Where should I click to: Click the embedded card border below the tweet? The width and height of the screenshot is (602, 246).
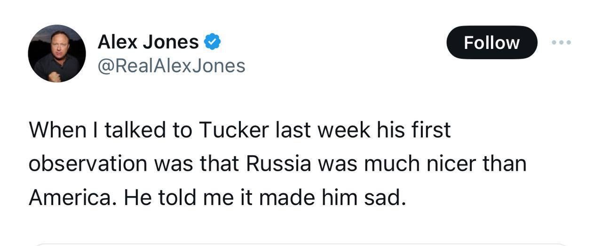(301, 244)
